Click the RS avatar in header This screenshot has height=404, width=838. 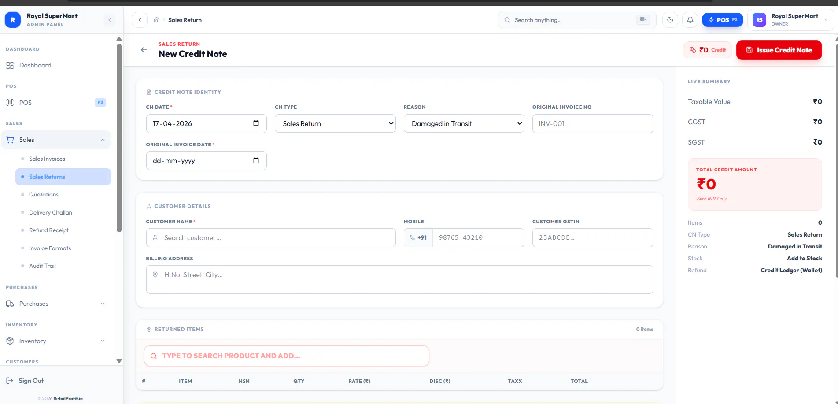coord(759,20)
